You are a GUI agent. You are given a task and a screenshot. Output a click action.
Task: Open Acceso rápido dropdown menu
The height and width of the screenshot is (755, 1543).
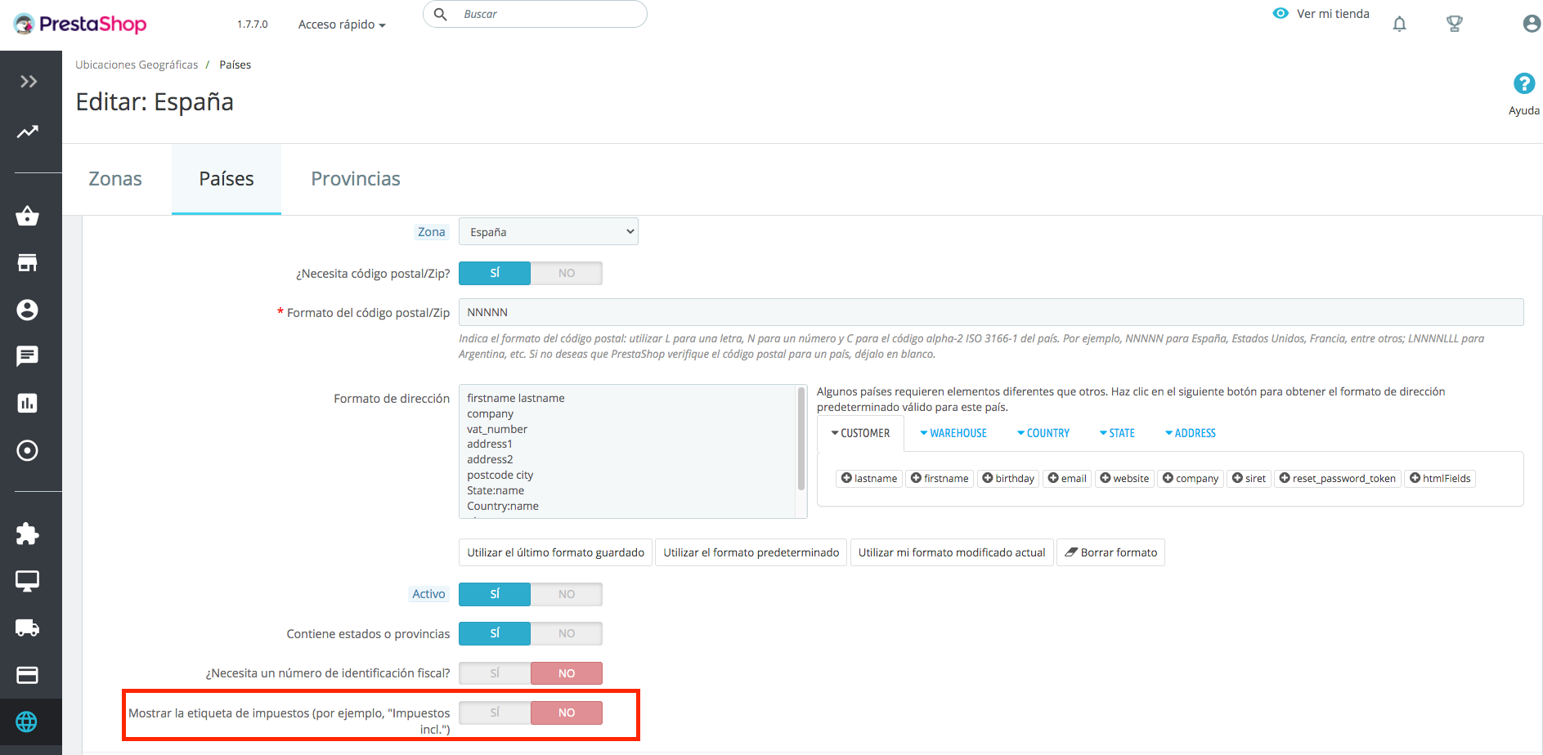tap(342, 25)
